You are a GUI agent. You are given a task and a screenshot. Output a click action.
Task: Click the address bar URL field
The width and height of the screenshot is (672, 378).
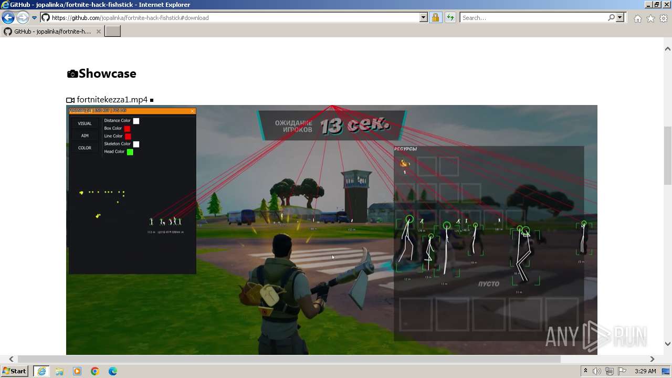tap(235, 17)
